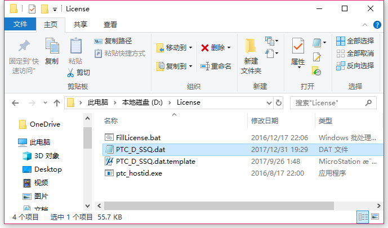388x228 pixels.
Task: Click the Copy (复制) ribbon icon
Action: [x=52, y=46]
